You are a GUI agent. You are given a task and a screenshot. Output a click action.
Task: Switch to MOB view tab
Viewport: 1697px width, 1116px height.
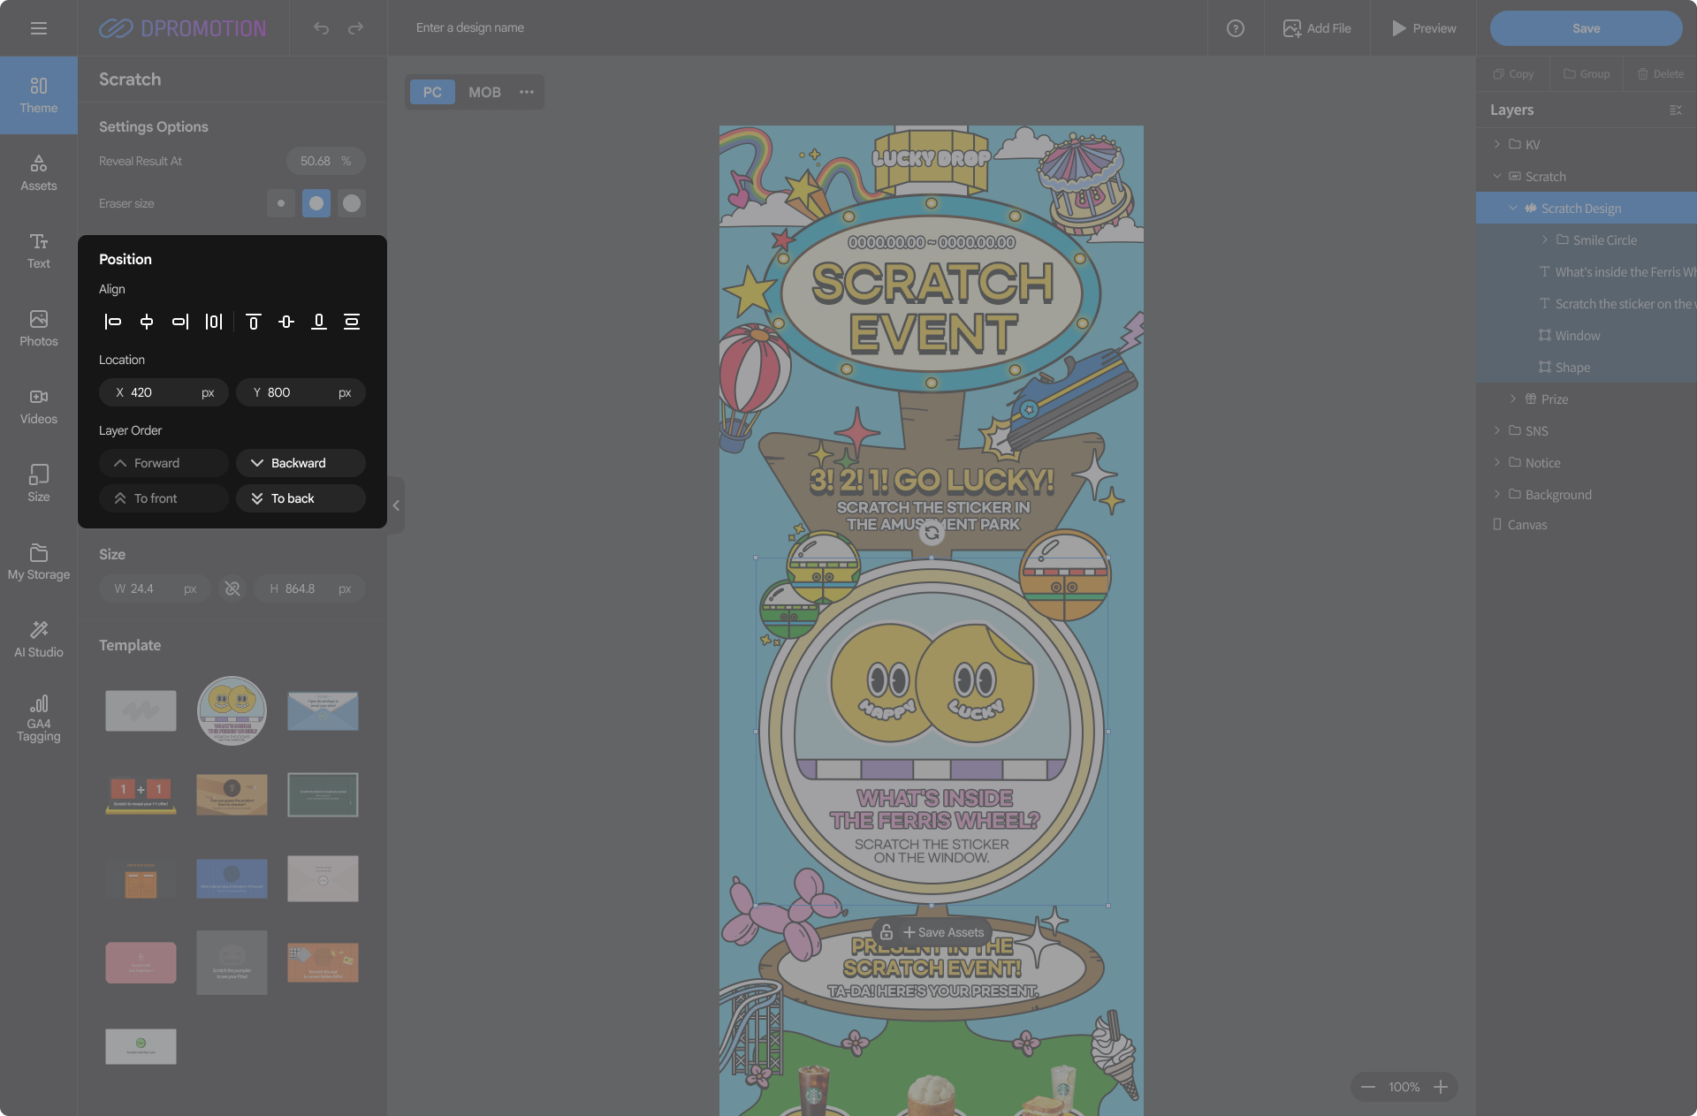pyautogui.click(x=484, y=92)
